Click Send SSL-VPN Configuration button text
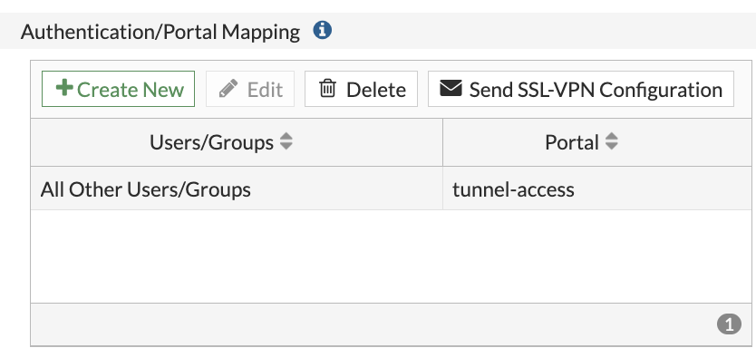The height and width of the screenshot is (348, 756). (596, 90)
